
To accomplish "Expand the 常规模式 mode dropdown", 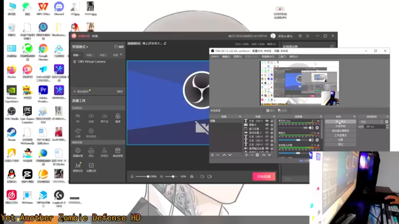I will [80, 47].
